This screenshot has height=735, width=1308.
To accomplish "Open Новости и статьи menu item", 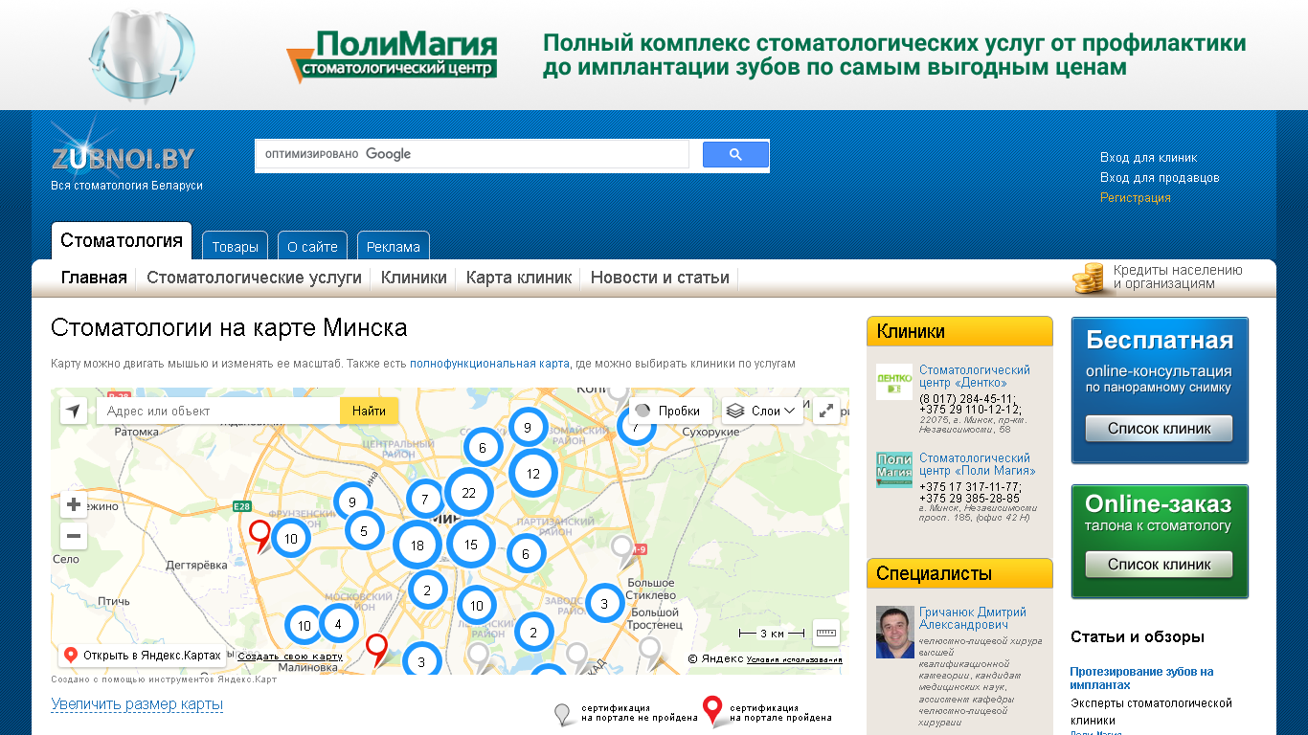I will click(660, 278).
